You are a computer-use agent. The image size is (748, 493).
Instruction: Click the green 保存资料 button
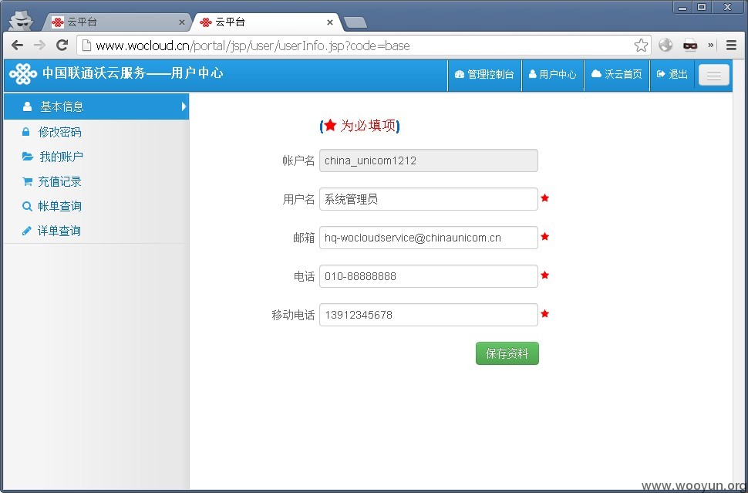pos(507,353)
